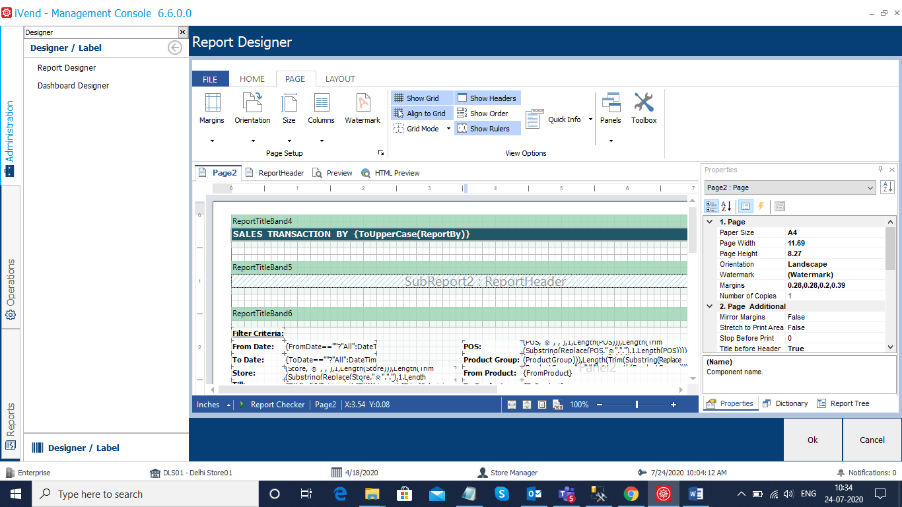
Task: Select Report Designer in the left list
Action: (x=67, y=68)
